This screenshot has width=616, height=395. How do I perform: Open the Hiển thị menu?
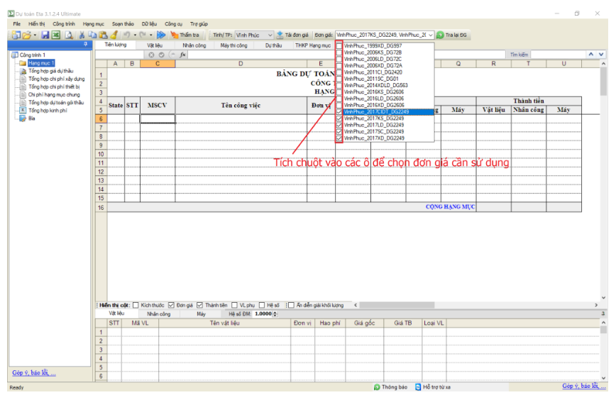pyautogui.click(x=36, y=24)
